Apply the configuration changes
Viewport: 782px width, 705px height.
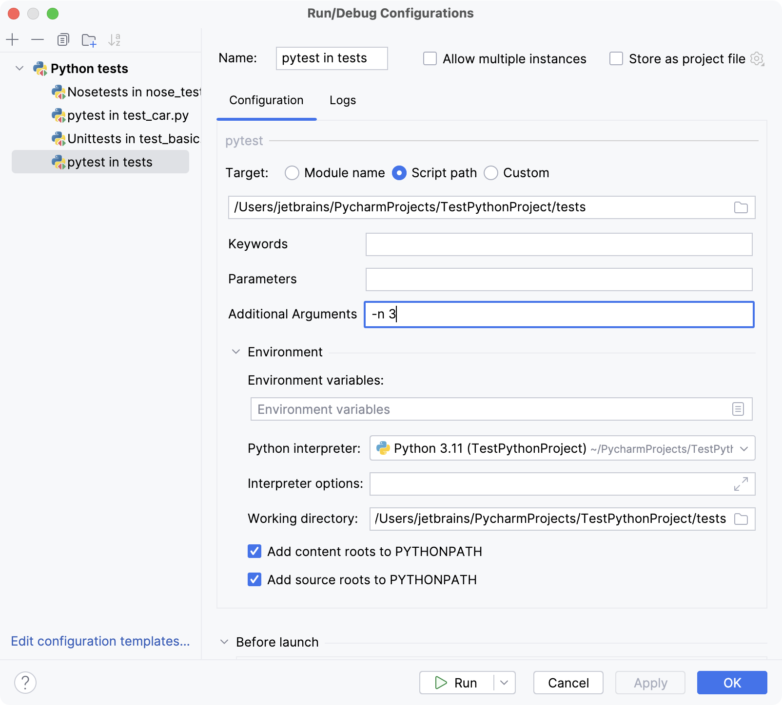pyautogui.click(x=650, y=683)
